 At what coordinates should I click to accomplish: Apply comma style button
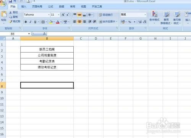click(134, 22)
